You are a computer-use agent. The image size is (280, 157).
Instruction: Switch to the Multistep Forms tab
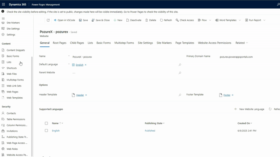coord(124,43)
